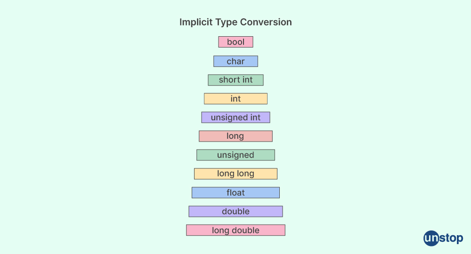Click the unstop logo

[443, 238]
